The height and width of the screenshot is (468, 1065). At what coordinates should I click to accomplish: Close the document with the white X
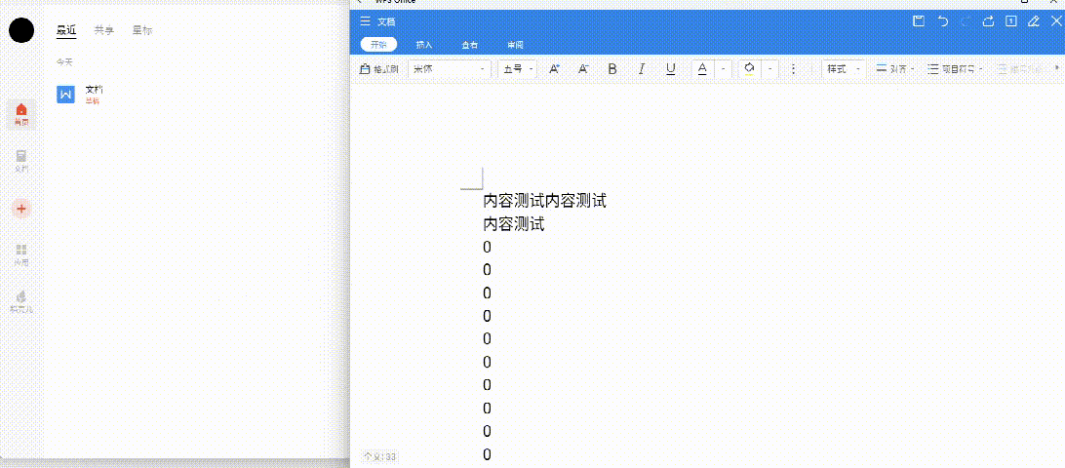click(x=1055, y=21)
